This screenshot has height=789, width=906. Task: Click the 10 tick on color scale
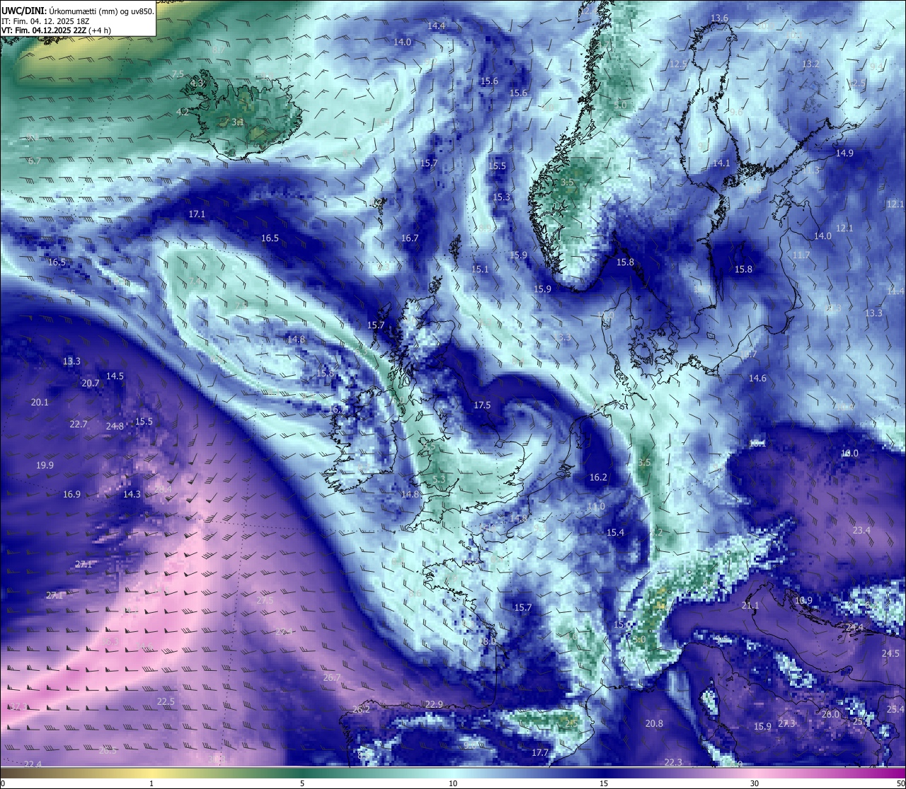point(453,783)
